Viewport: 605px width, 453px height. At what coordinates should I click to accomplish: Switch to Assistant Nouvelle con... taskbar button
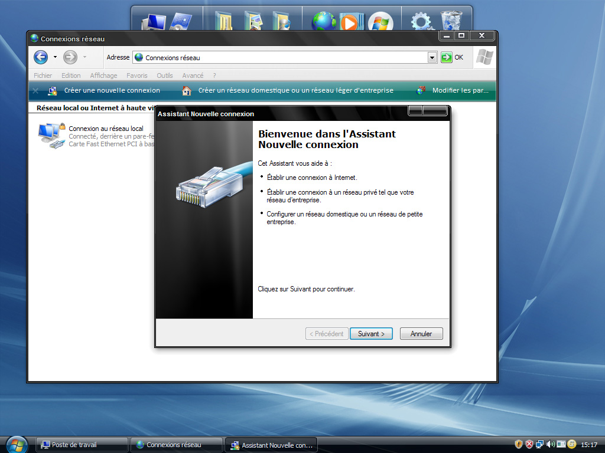pos(271,445)
